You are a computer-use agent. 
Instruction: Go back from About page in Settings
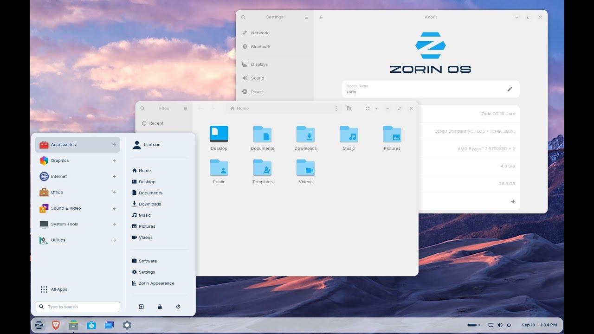coord(321,17)
